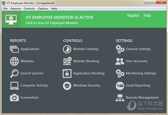Screen dimensions: 168x115
Task: Open Application Blocking control label
Action: pyautogui.click(x=89, y=73)
